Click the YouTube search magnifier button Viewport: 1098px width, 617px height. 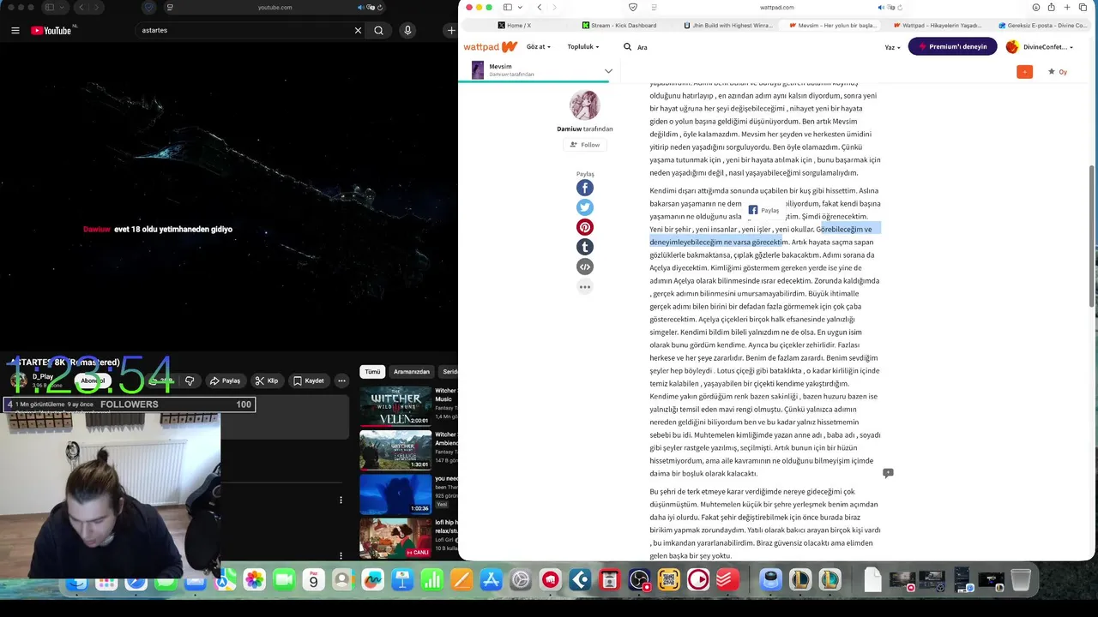378,30
